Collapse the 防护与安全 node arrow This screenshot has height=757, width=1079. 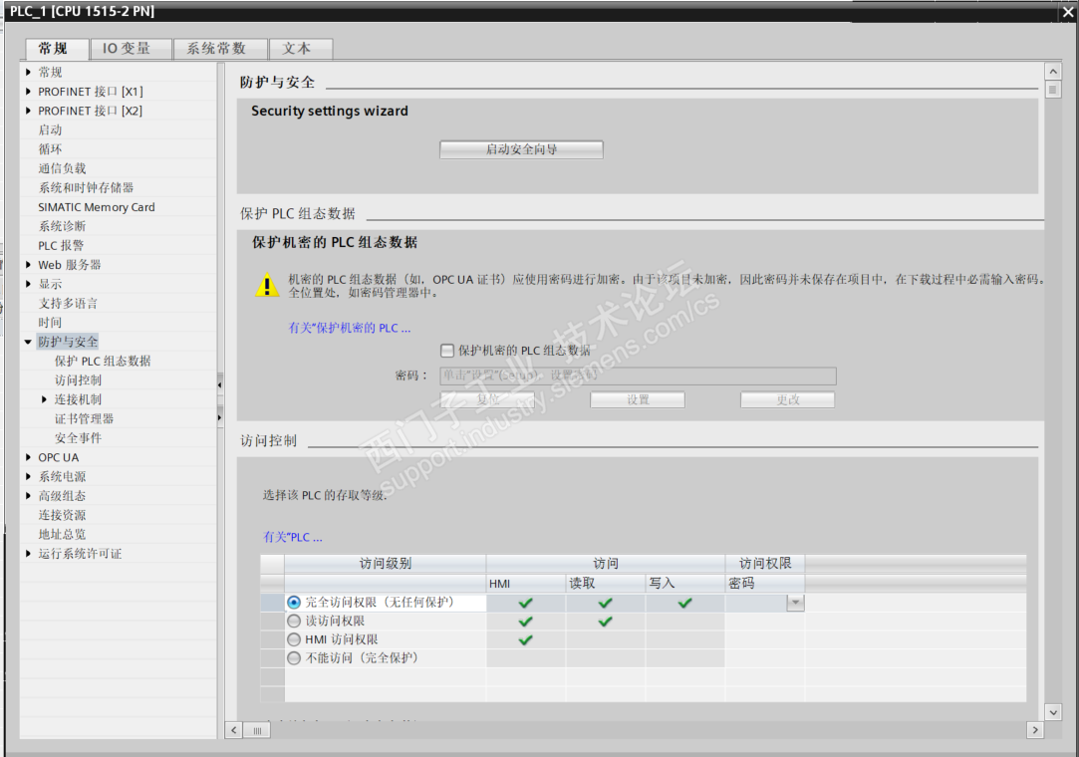tap(28, 342)
